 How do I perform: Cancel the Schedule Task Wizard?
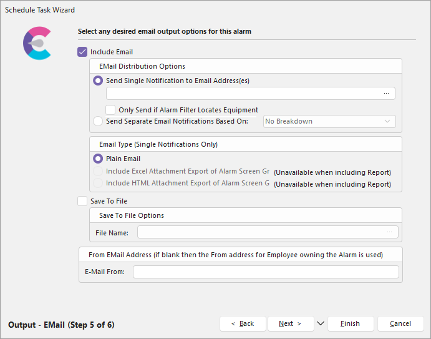(400, 323)
